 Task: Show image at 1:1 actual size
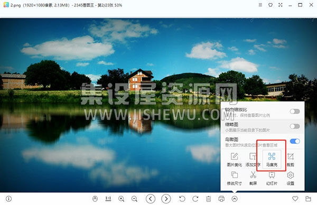108,199
